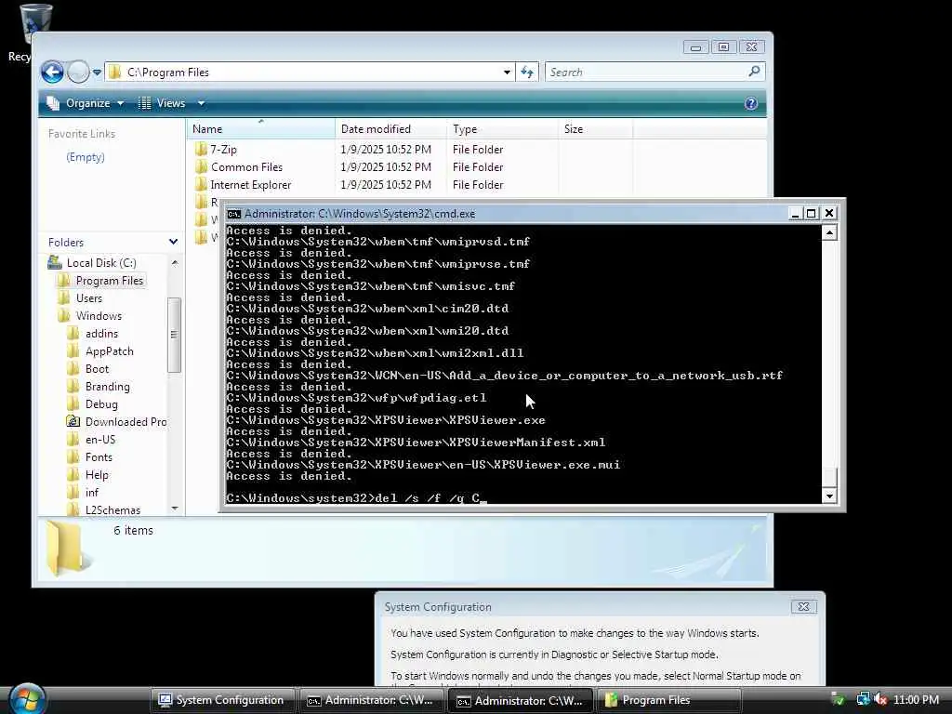Click the folder tree scrollbar thumb

(x=174, y=335)
